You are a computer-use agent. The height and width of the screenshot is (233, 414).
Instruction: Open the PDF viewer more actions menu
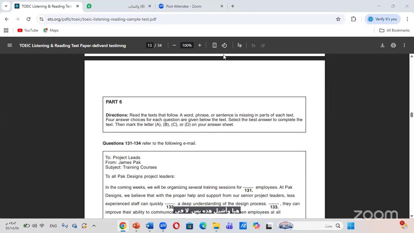(404, 45)
